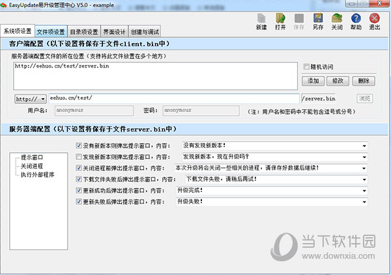The width and height of the screenshot is (391, 275).
Task: Go to the 创建与调试 tab
Action: 145,32
